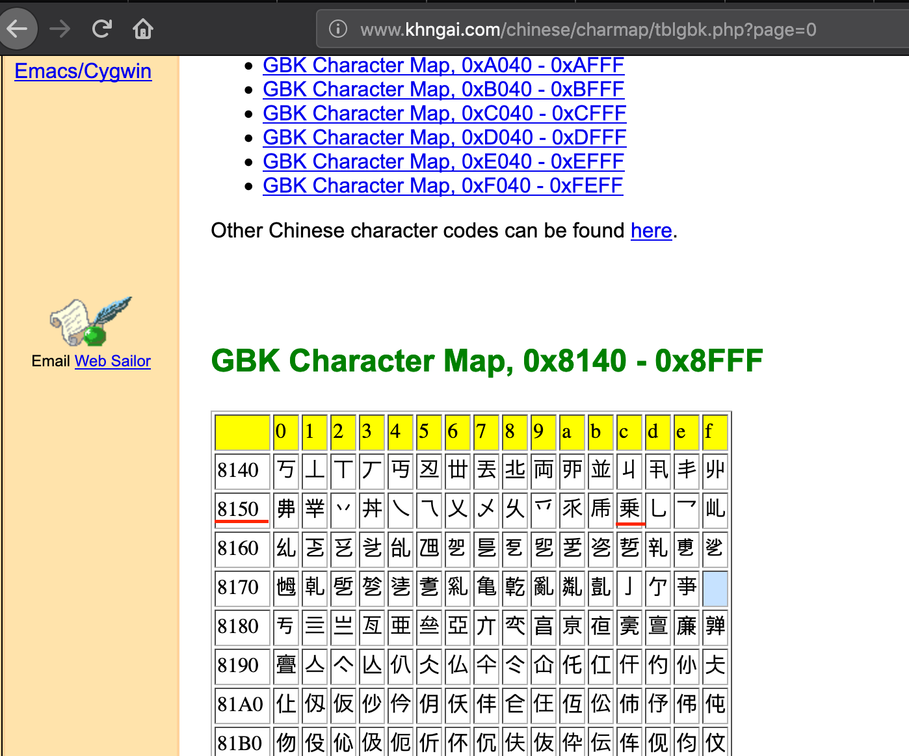
Task: Click the browser back arrow button
Action: 17,29
